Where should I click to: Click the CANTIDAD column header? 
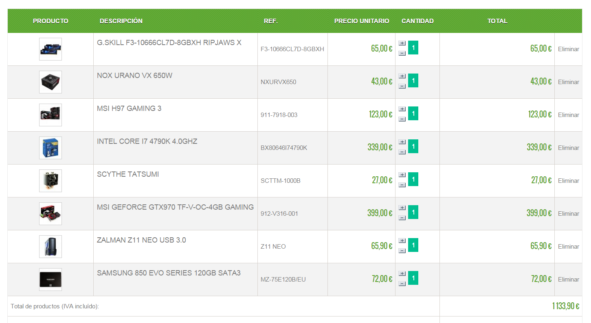pyautogui.click(x=417, y=21)
